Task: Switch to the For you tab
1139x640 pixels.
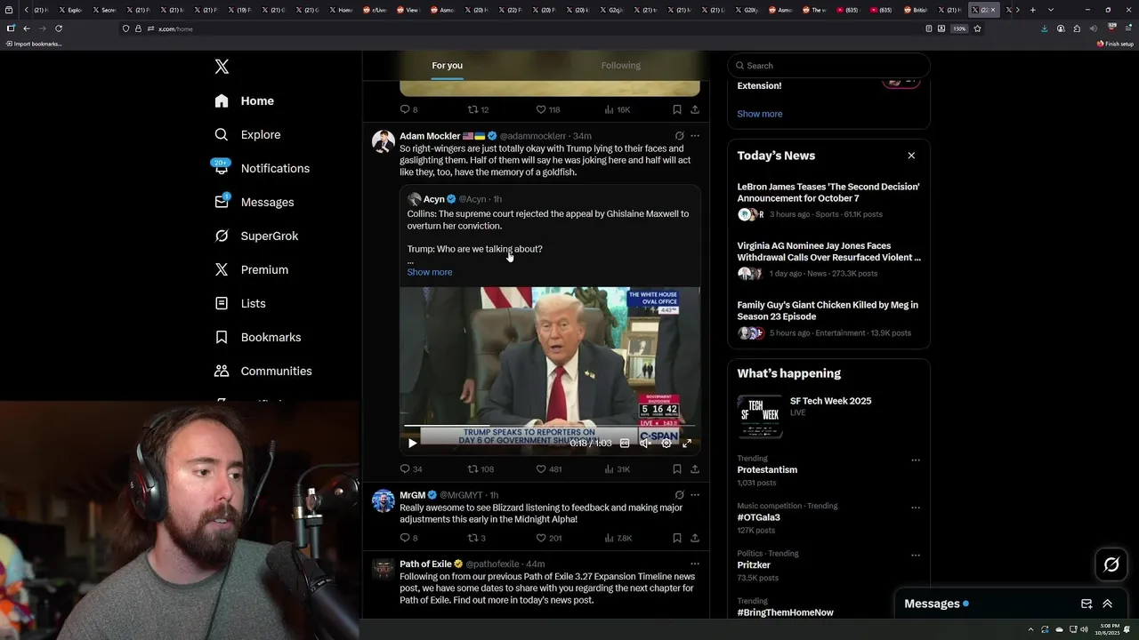Action: click(x=447, y=66)
